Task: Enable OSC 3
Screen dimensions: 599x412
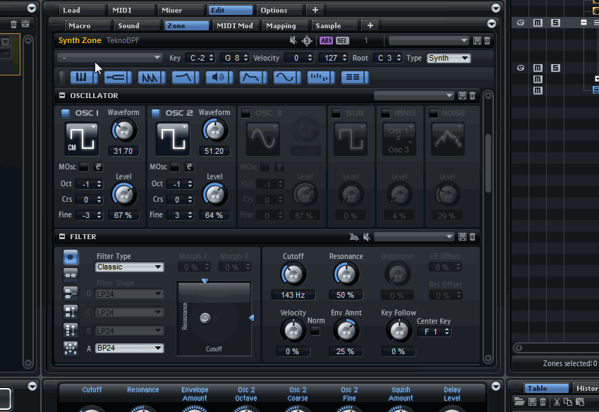Action: pos(246,113)
